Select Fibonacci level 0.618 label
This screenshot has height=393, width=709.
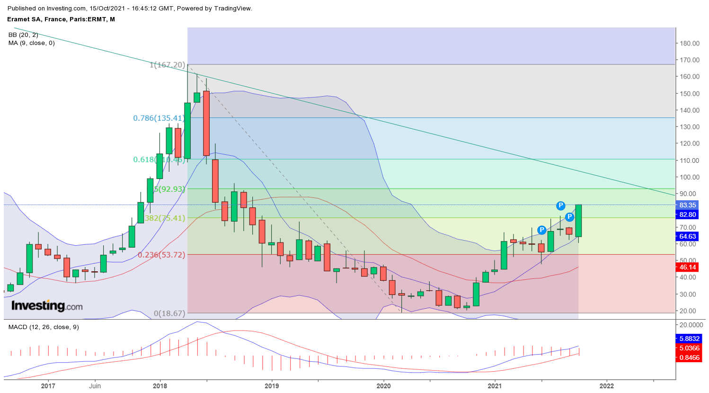pyautogui.click(x=159, y=160)
